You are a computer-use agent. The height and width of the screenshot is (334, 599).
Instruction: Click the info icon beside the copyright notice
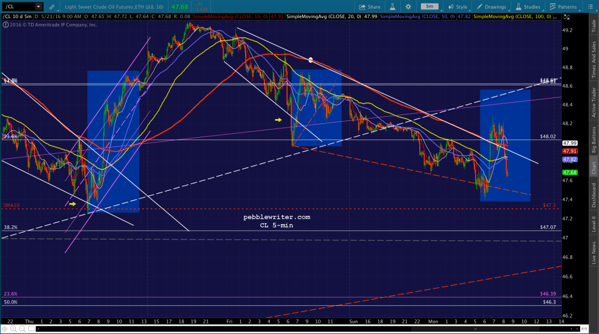tap(6, 25)
